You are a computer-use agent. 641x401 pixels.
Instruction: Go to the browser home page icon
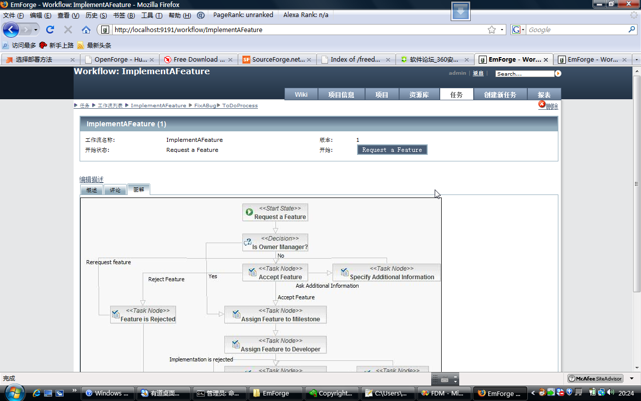[86, 30]
